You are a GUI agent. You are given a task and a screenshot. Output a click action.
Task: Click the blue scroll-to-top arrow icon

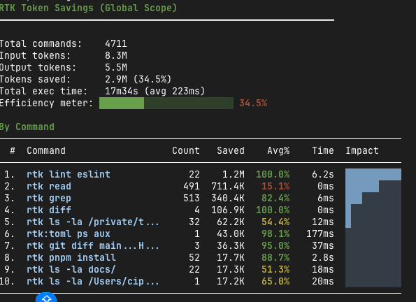[46, 298]
